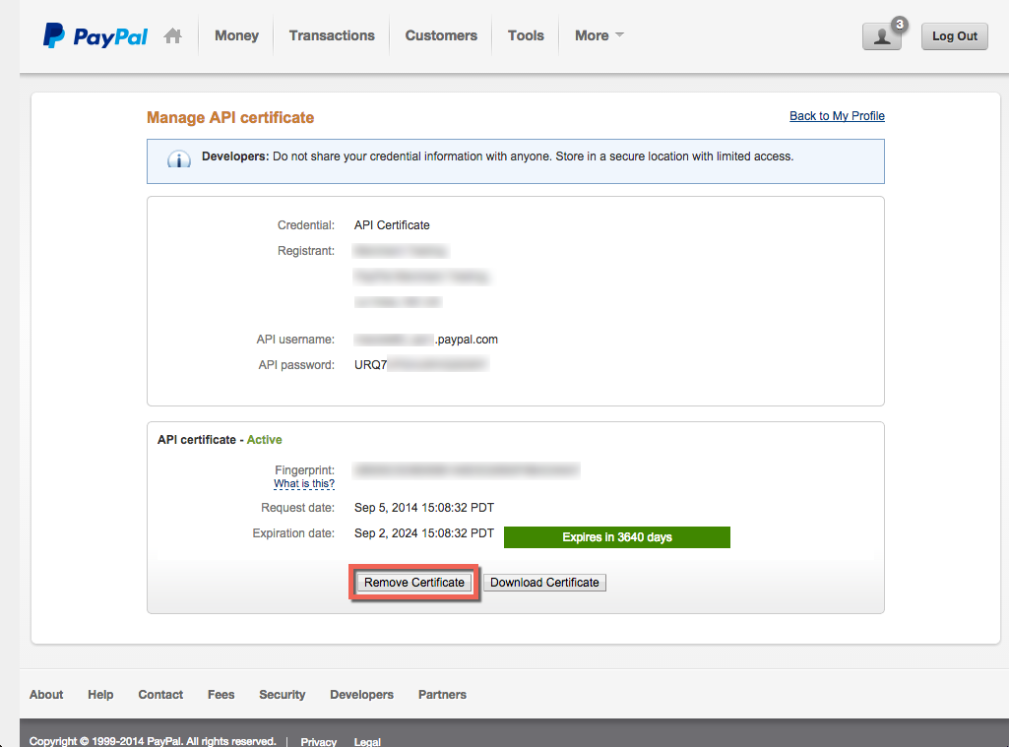Click the What is this? link
Viewport: 1009px width, 747px height.
pyautogui.click(x=304, y=484)
